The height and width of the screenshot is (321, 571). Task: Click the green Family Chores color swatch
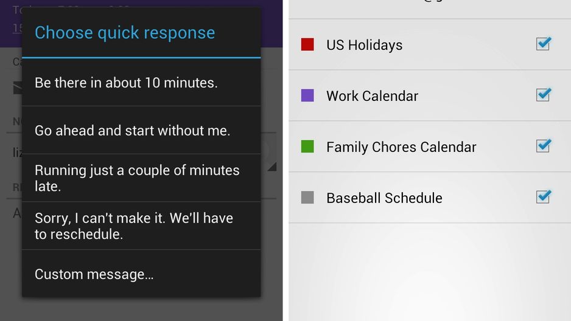307,147
